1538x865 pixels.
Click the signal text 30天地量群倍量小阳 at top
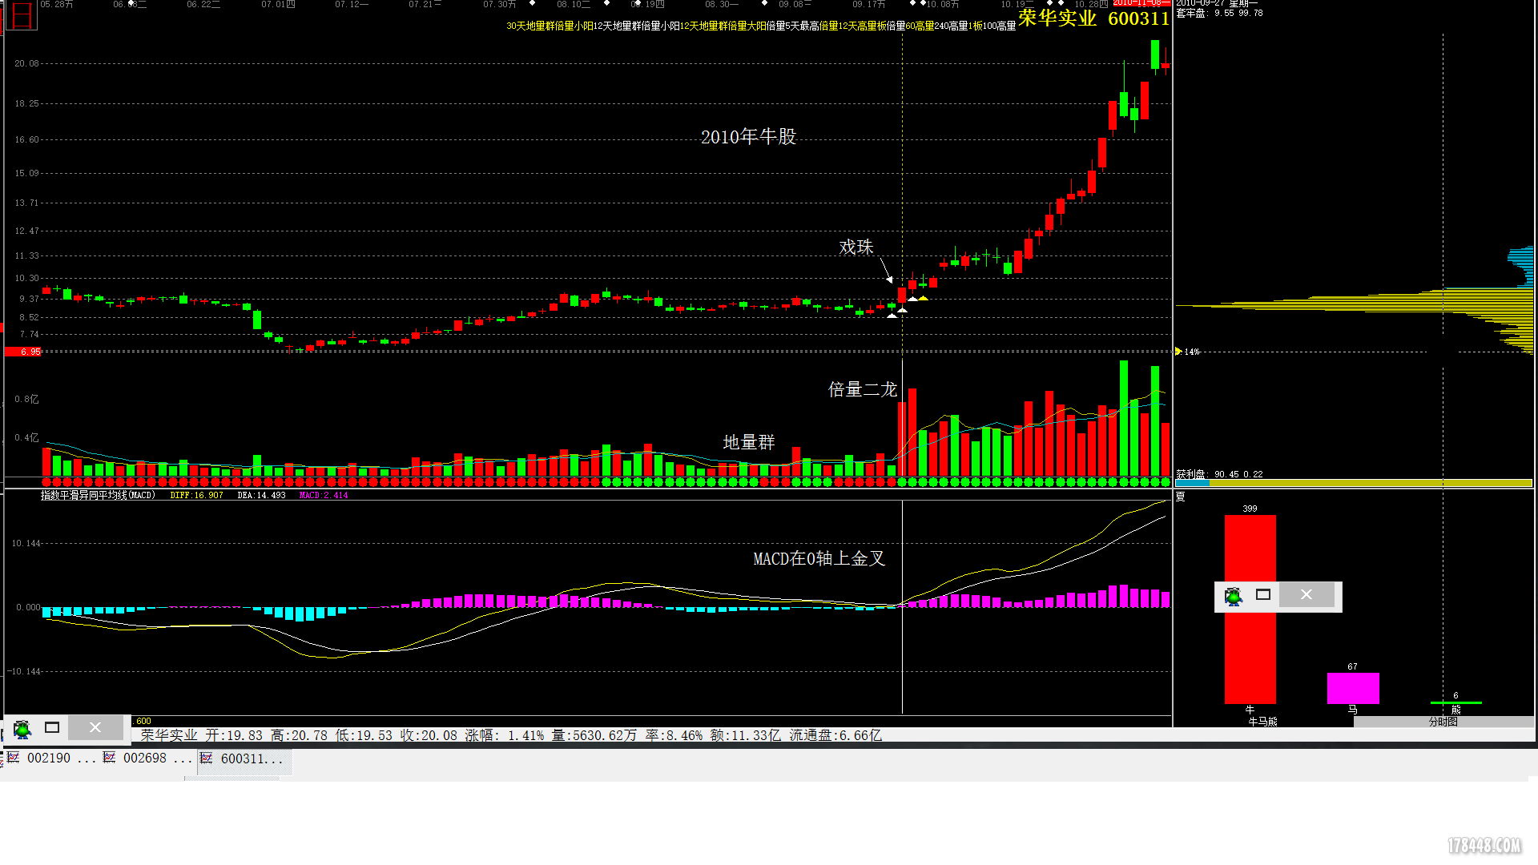click(550, 26)
